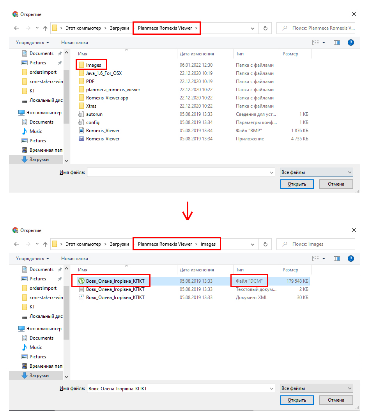
Task: Go back using lower dialog's Back arrow
Action: [x=16, y=244]
